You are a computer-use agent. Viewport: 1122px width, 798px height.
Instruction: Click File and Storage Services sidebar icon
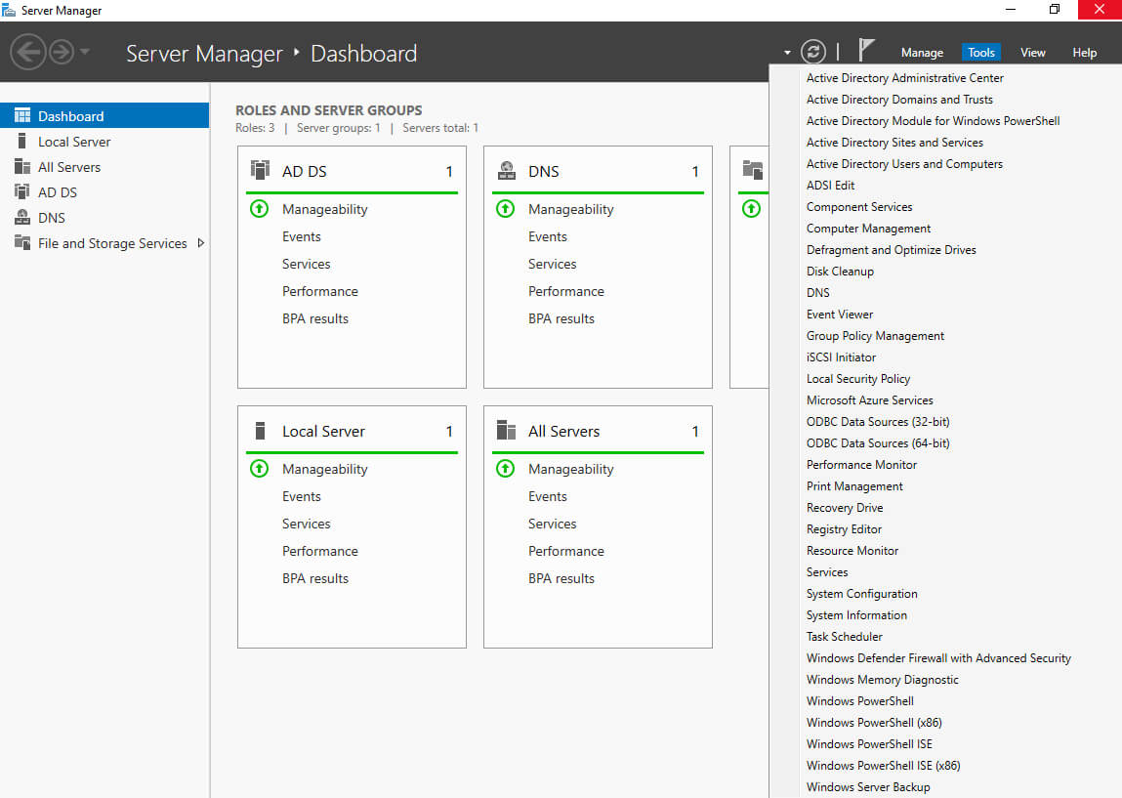pos(22,242)
